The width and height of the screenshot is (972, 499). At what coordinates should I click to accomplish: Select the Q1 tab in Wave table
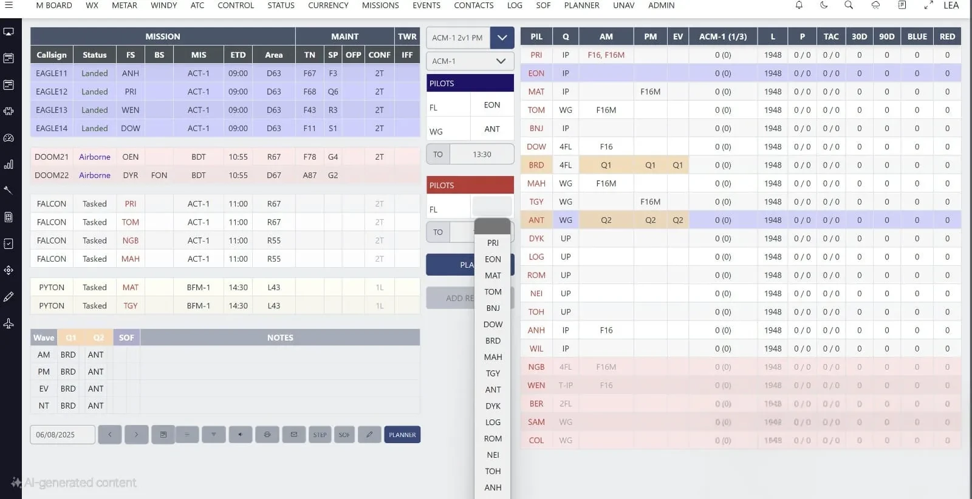point(71,338)
